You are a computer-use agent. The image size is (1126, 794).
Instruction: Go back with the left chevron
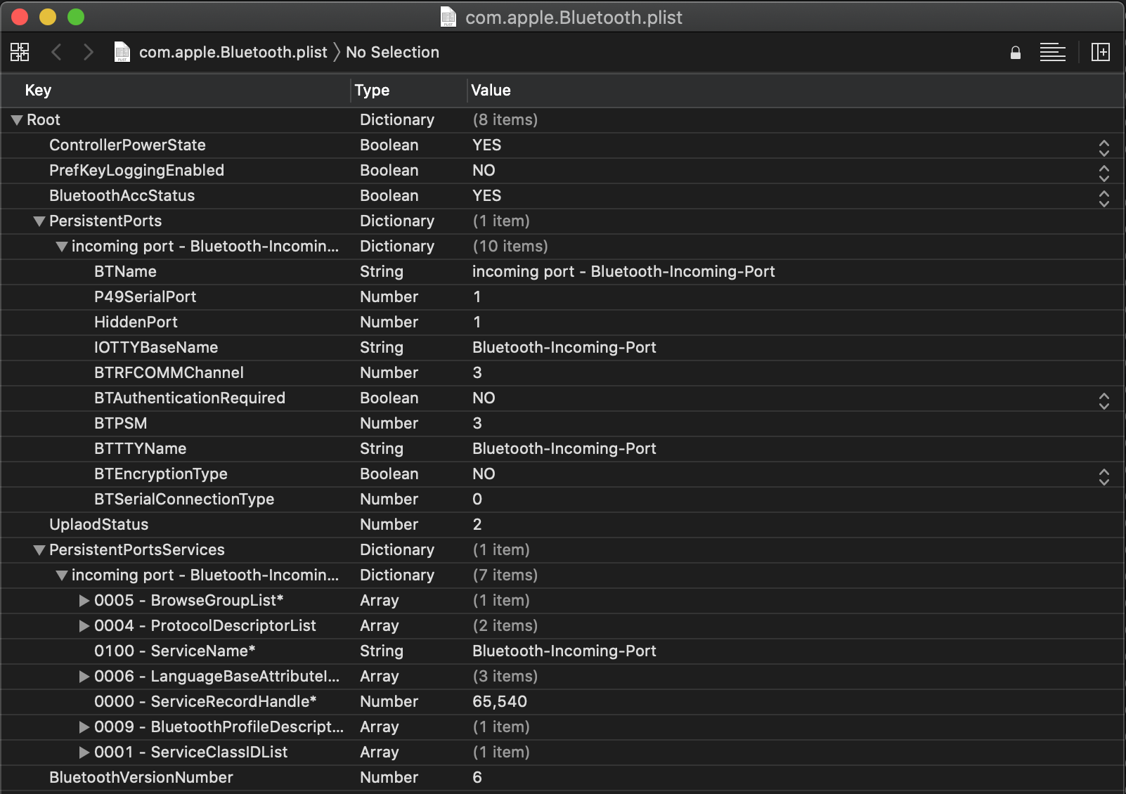(57, 52)
